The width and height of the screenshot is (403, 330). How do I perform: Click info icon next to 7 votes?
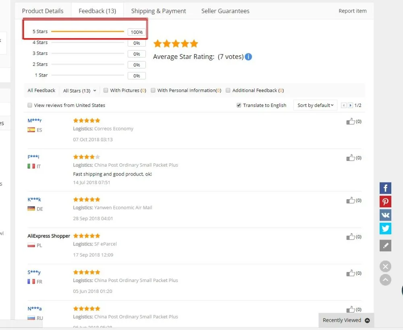pyautogui.click(x=248, y=56)
